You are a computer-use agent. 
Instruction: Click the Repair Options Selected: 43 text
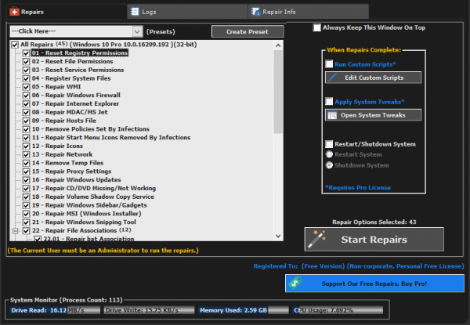coord(374,222)
